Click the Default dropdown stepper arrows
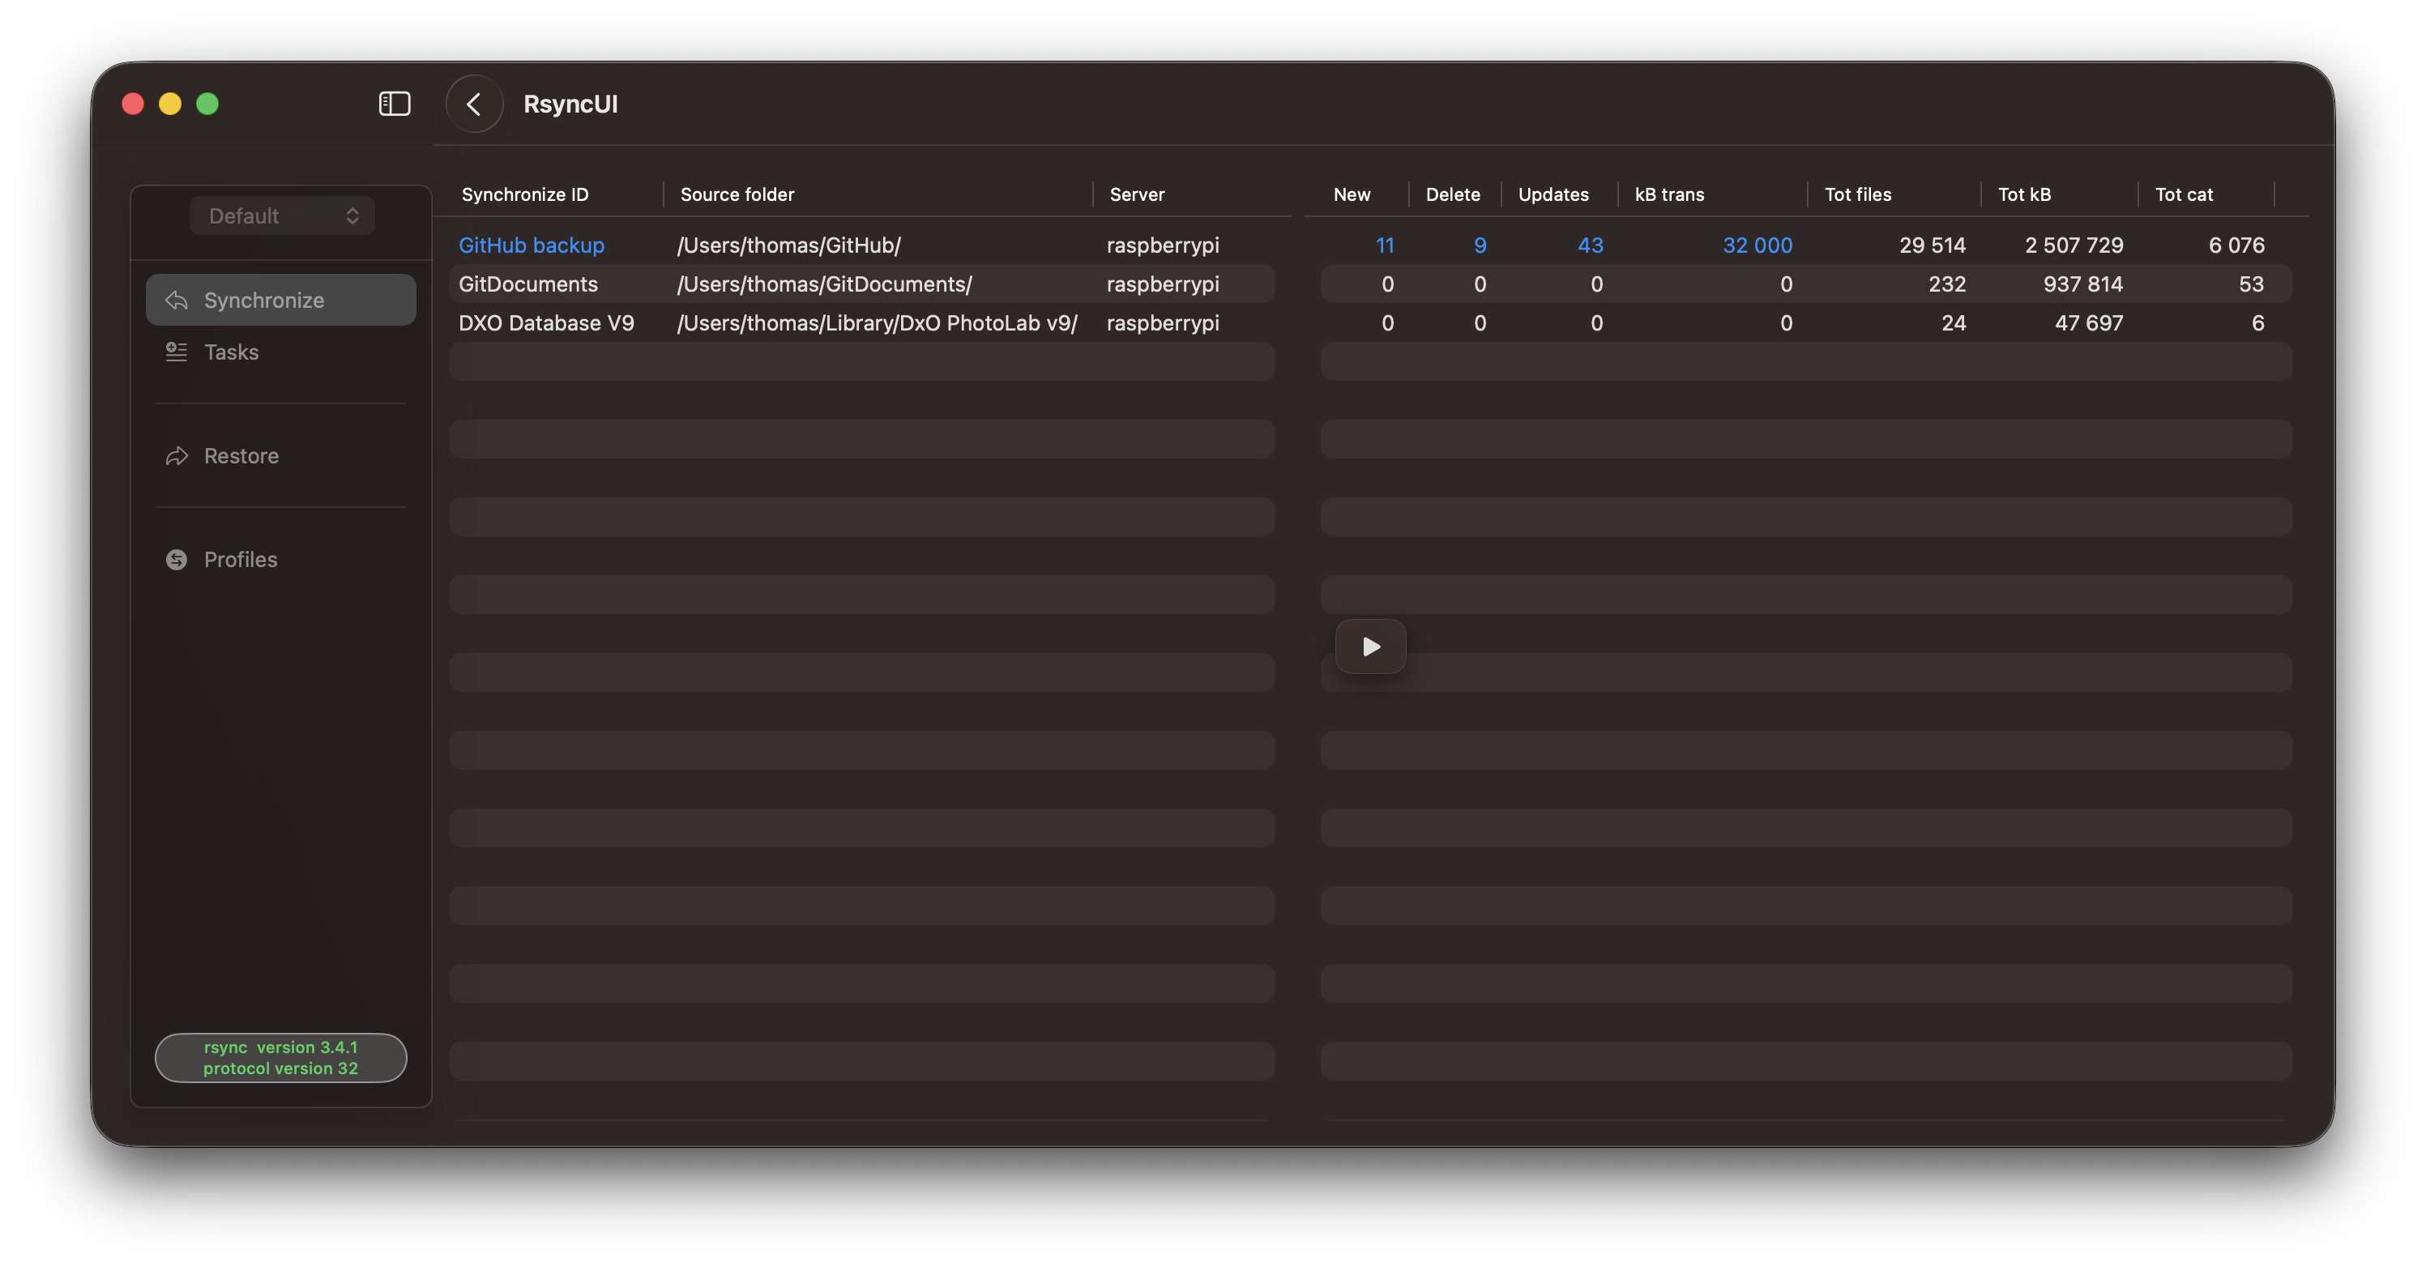This screenshot has height=1267, width=2426. tap(352, 215)
